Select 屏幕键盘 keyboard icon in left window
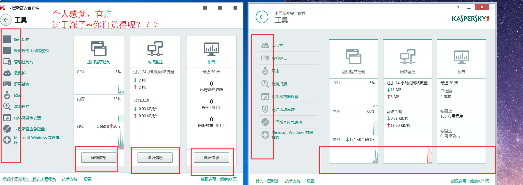 click(7, 84)
